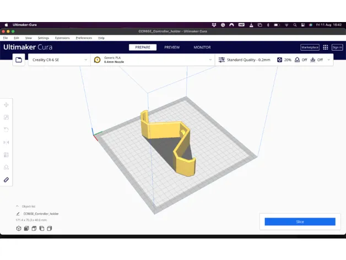Viewport: 346px width, 260px height.
Task: Select the bottom measure plugin tool icon
Action: (x=6, y=180)
